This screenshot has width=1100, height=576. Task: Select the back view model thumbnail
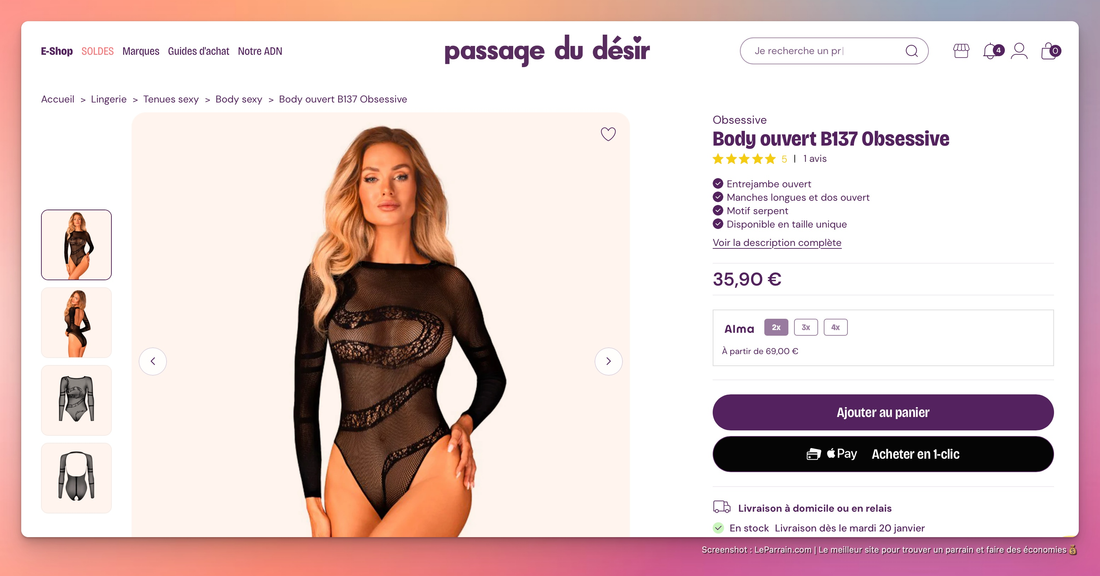(x=76, y=323)
